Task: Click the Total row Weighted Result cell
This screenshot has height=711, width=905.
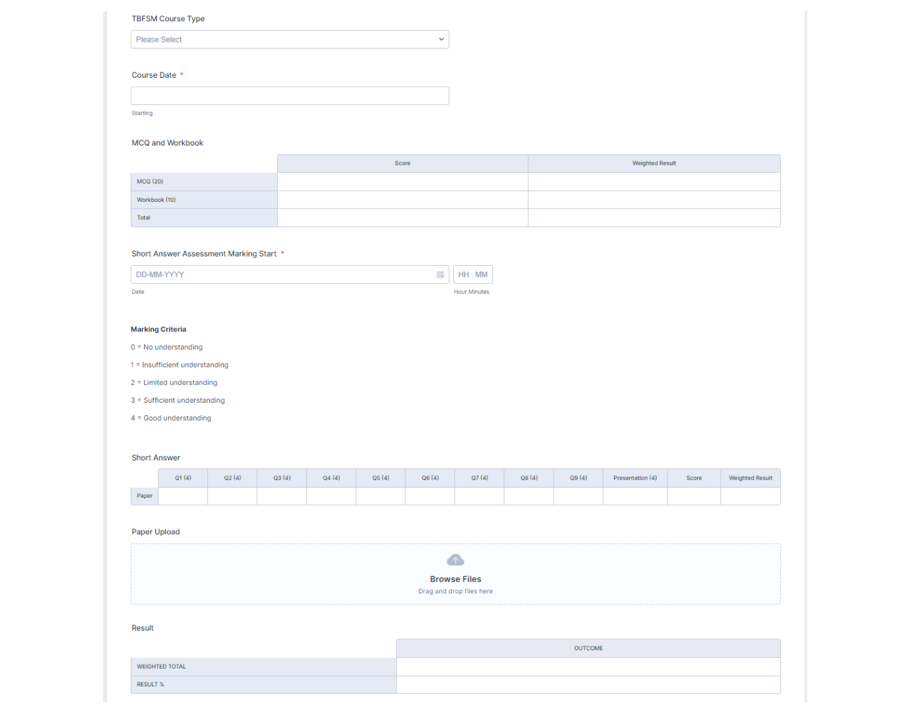Action: (x=654, y=218)
